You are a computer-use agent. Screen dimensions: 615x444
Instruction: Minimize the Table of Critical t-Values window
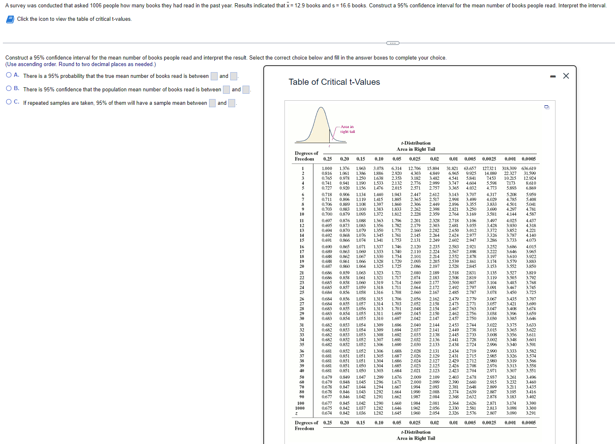click(x=553, y=76)
